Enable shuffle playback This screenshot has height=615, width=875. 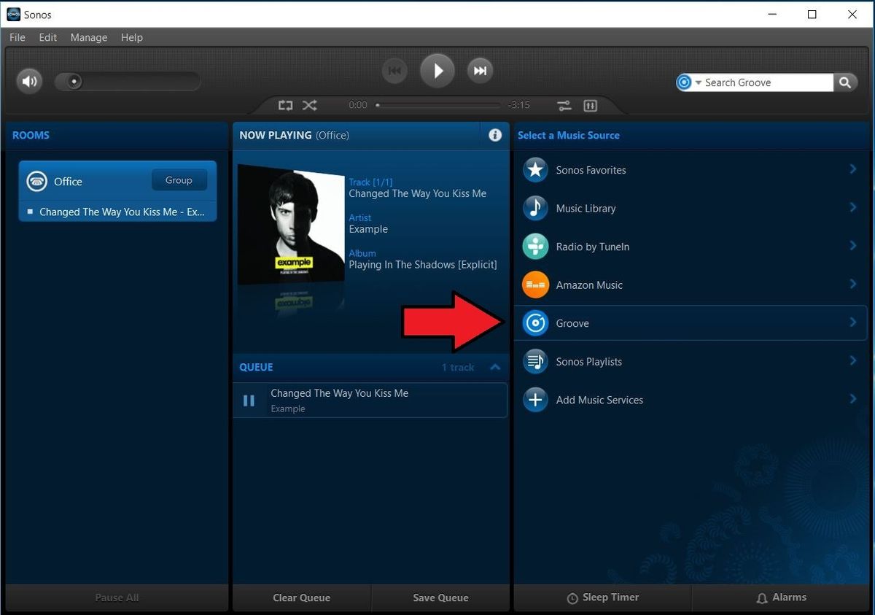click(309, 105)
